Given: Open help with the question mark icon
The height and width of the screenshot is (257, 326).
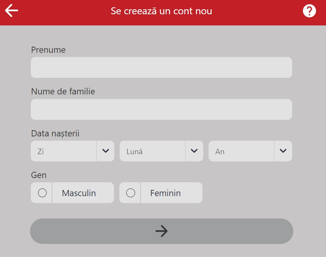Looking at the screenshot, I should [x=309, y=11].
